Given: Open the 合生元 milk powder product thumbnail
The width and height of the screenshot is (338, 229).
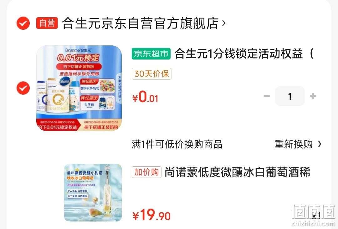Looking at the screenshot, I should pos(79,88).
